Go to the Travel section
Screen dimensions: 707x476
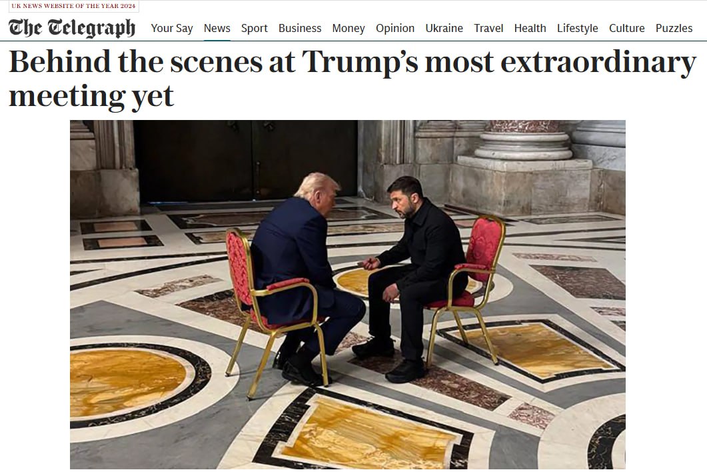(488, 28)
